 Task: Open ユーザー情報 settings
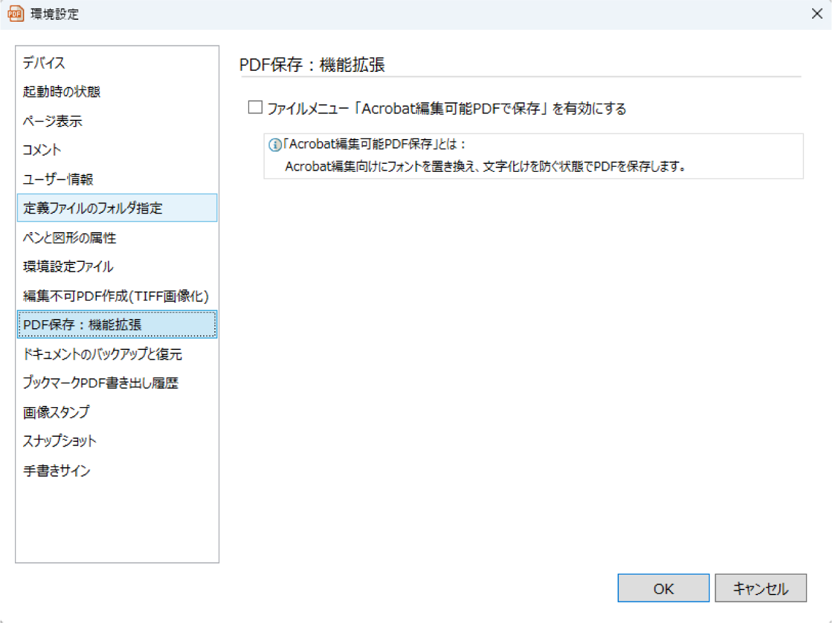(x=117, y=179)
